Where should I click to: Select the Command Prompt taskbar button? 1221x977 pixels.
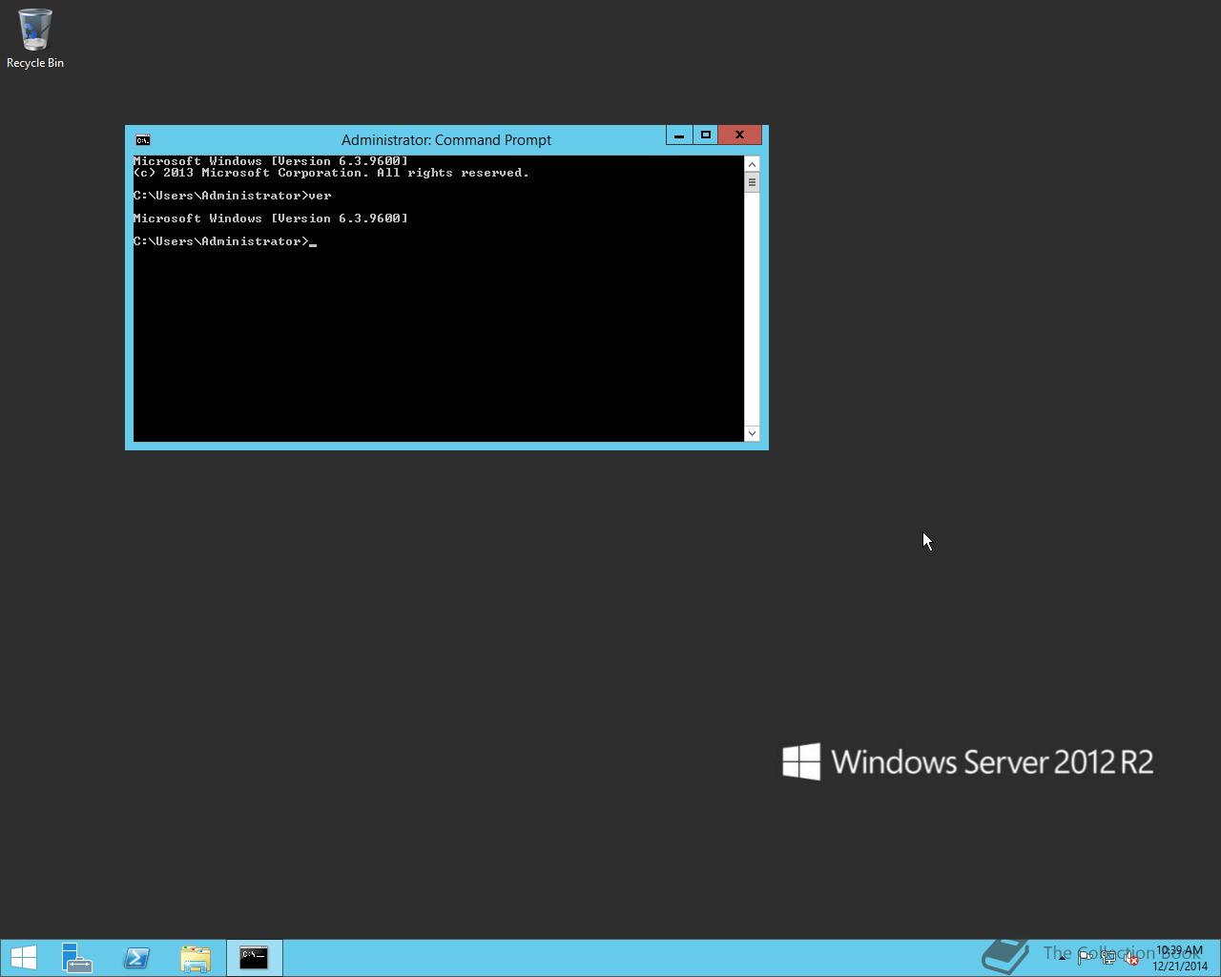coord(254,957)
